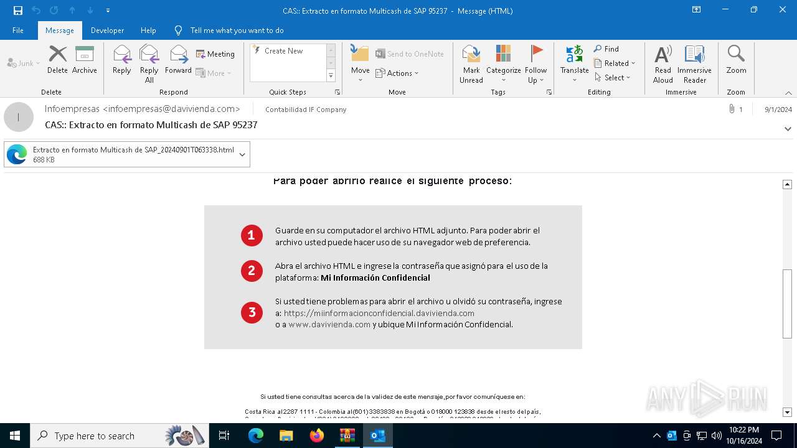Open File Explorer from the taskbar
This screenshot has width=797, height=448.
click(286, 436)
